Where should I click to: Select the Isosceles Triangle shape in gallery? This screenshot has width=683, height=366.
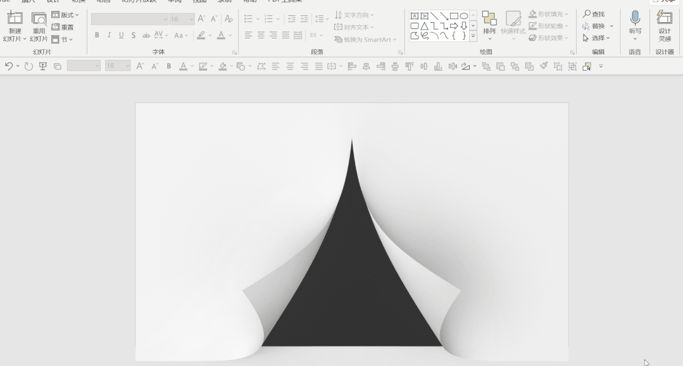tap(424, 26)
